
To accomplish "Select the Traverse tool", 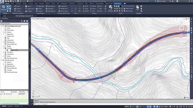I will [x=18, y=11].
